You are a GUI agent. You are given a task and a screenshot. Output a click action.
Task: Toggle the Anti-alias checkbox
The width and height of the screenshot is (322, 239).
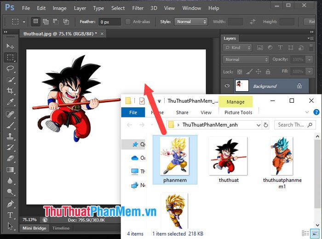click(x=128, y=22)
